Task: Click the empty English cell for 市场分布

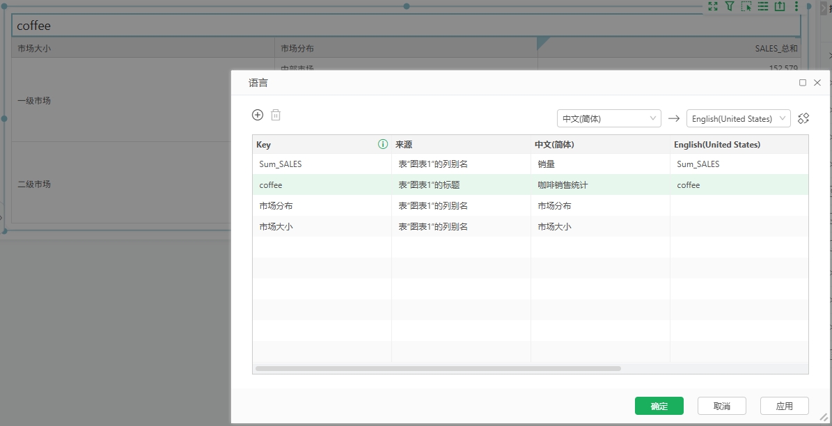Action: pos(738,206)
